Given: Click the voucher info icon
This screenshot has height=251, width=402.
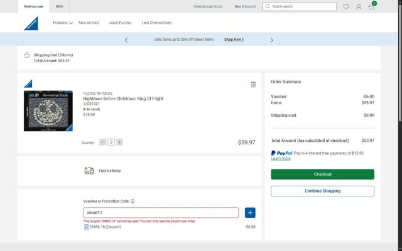Looking at the screenshot, I should [x=133, y=201].
